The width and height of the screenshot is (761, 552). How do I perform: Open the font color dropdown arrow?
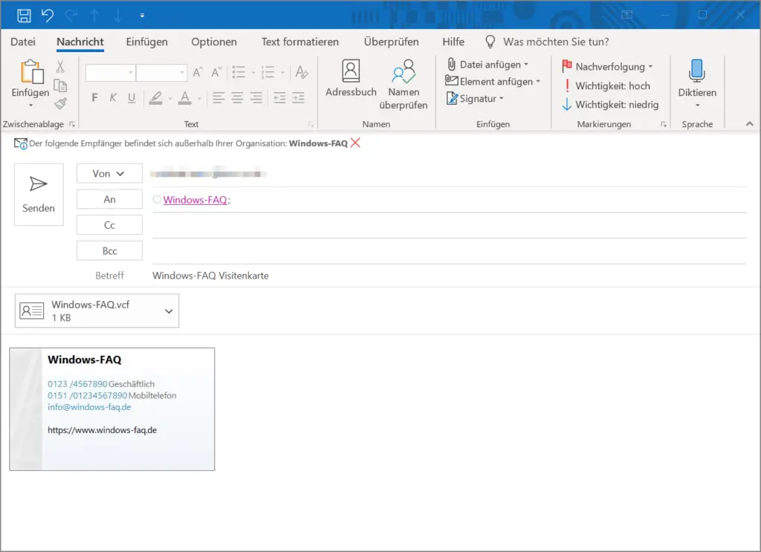[199, 99]
